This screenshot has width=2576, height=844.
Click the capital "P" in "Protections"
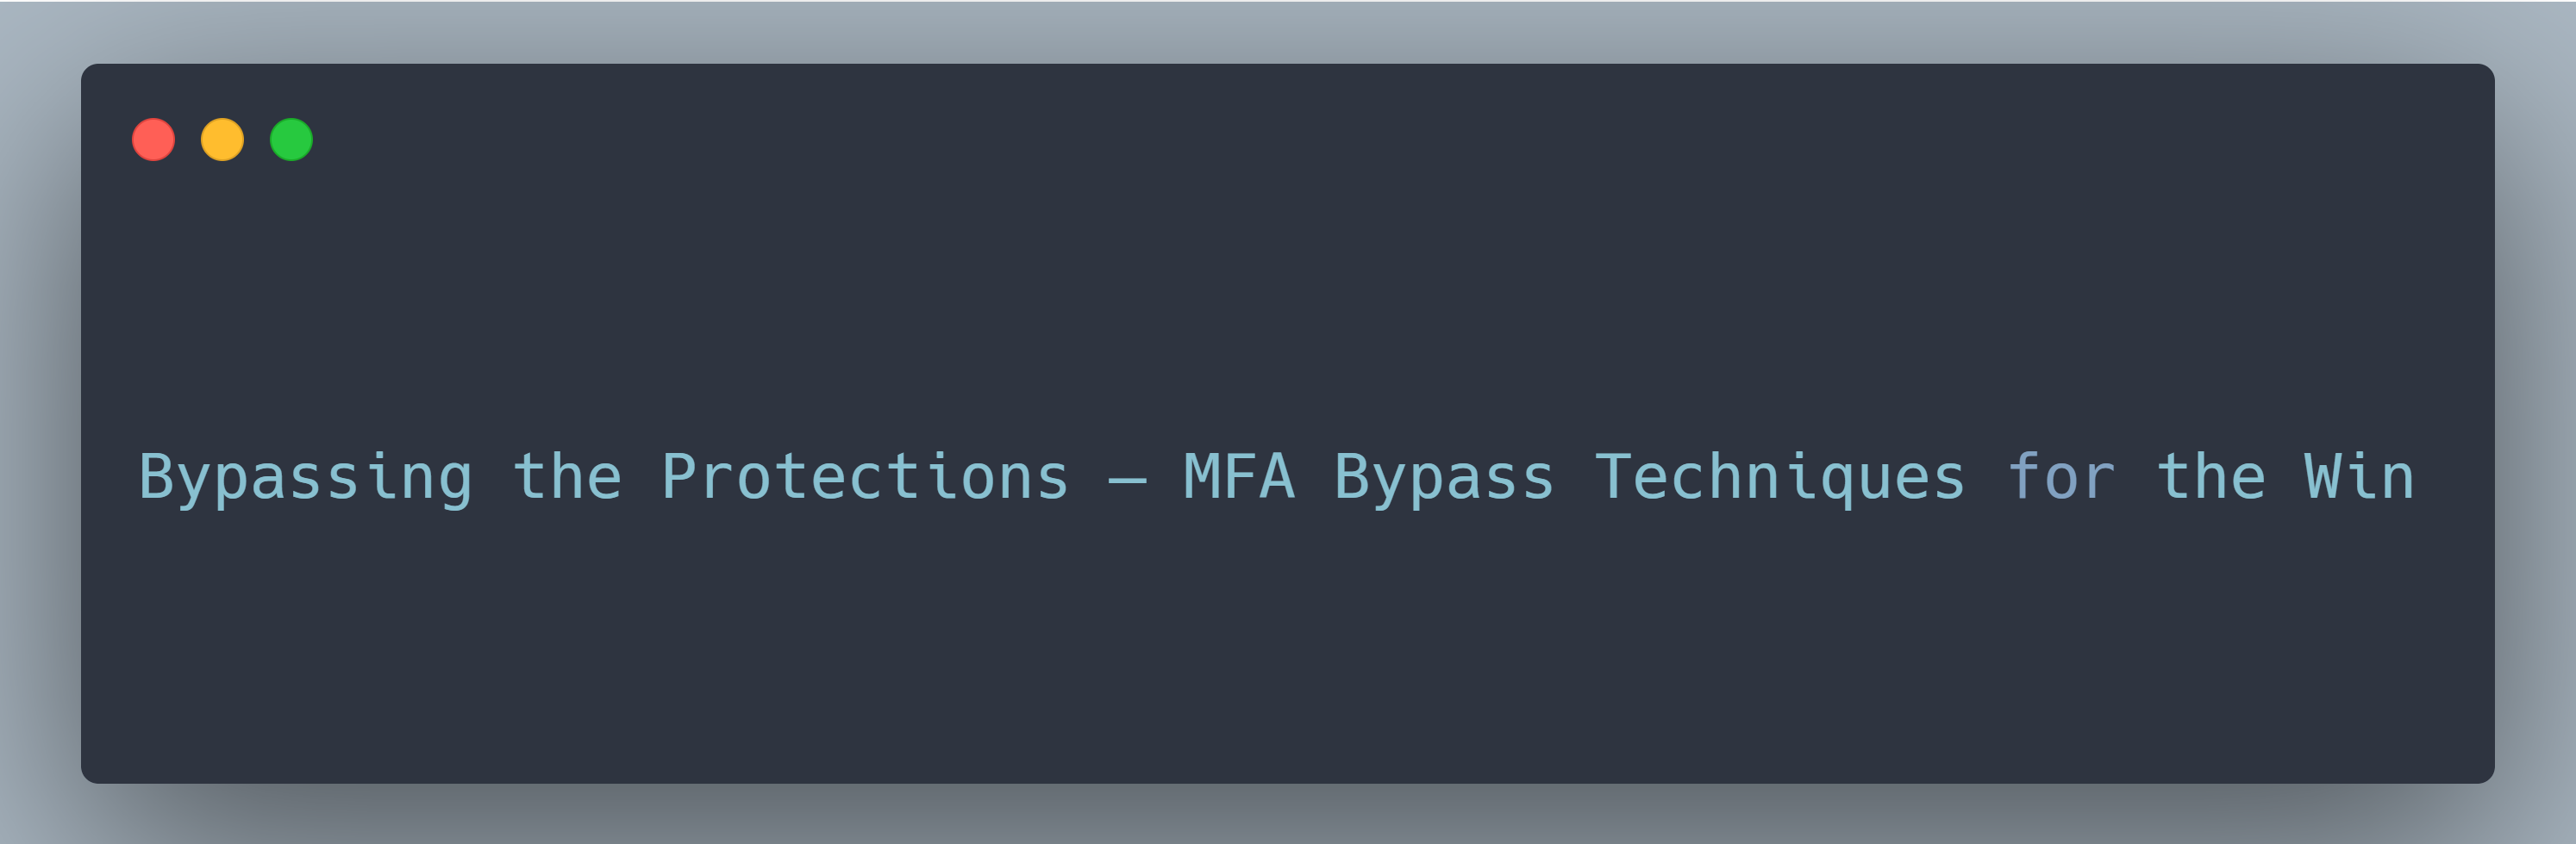tap(678, 477)
